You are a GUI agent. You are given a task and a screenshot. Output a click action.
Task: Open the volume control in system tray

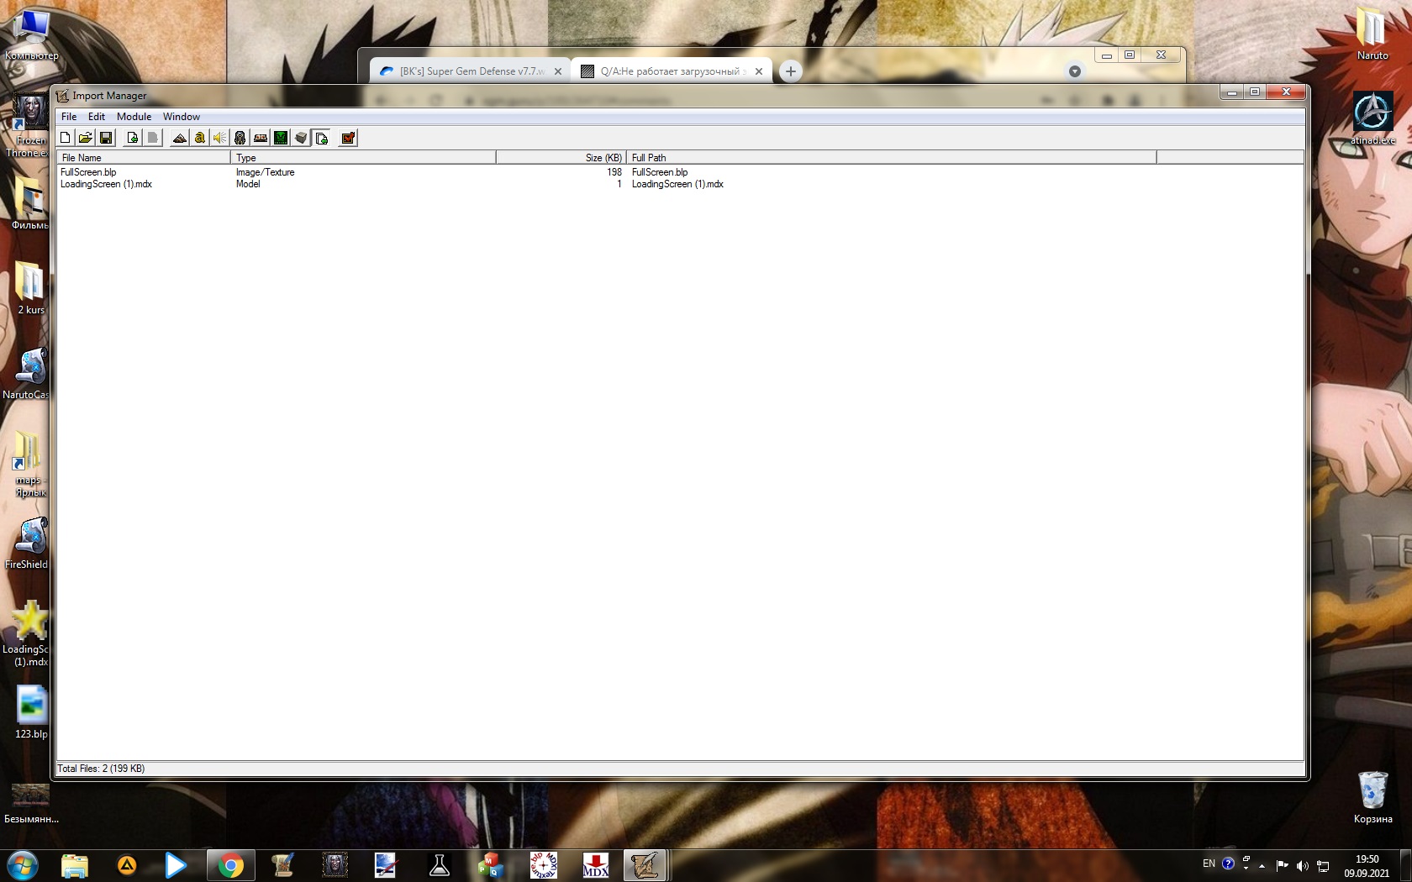[x=1303, y=865]
